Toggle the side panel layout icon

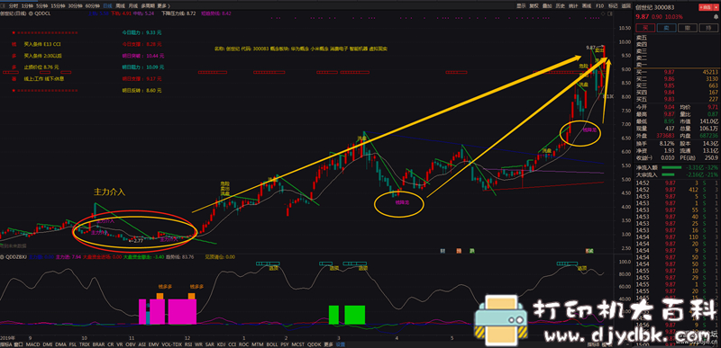pos(610,13)
